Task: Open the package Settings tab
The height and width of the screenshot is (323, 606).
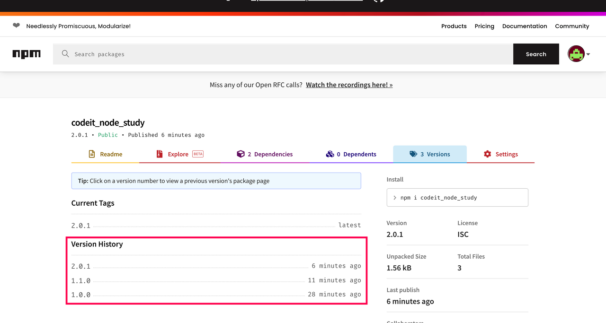Action: (501, 154)
